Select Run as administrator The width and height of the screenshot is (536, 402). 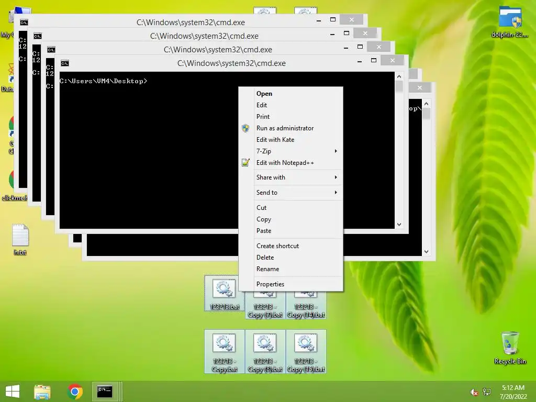click(x=291, y=128)
